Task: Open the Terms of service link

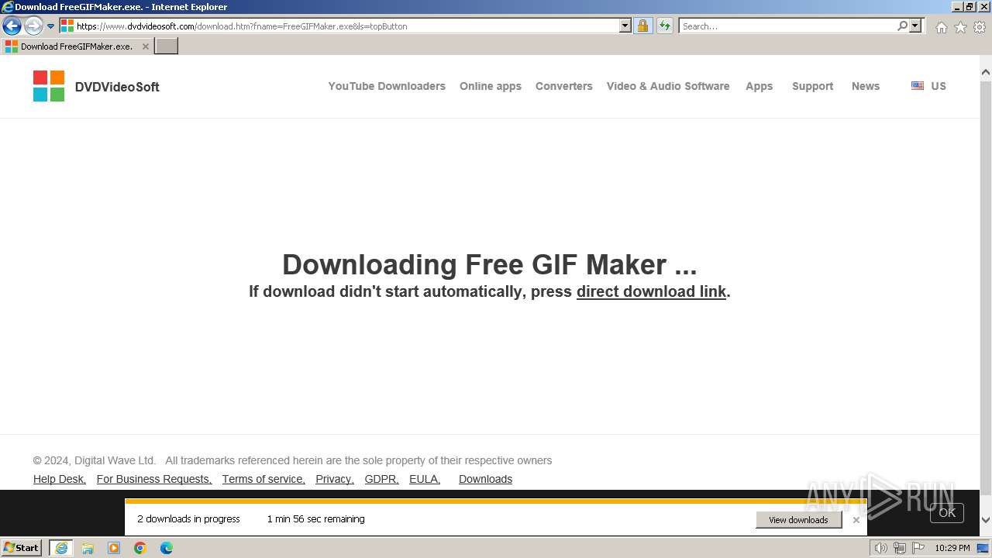Action: tap(263, 479)
